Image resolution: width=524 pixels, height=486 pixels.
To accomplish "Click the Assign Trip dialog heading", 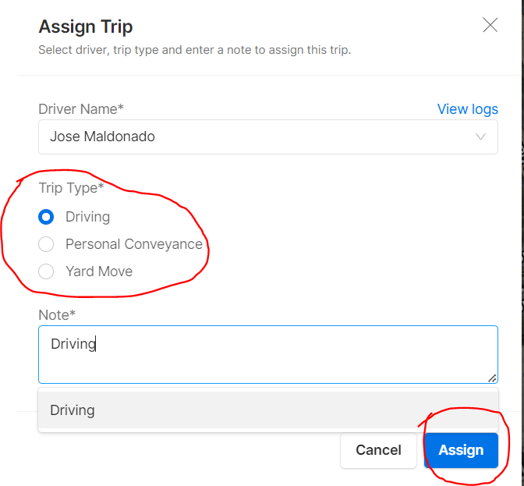I will tap(86, 27).
